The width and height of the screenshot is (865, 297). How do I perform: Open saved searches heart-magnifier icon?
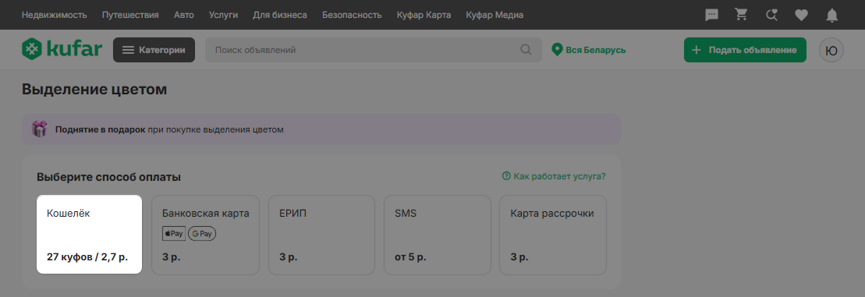tap(771, 15)
